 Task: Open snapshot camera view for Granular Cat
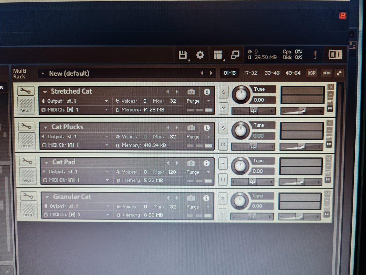191,198
